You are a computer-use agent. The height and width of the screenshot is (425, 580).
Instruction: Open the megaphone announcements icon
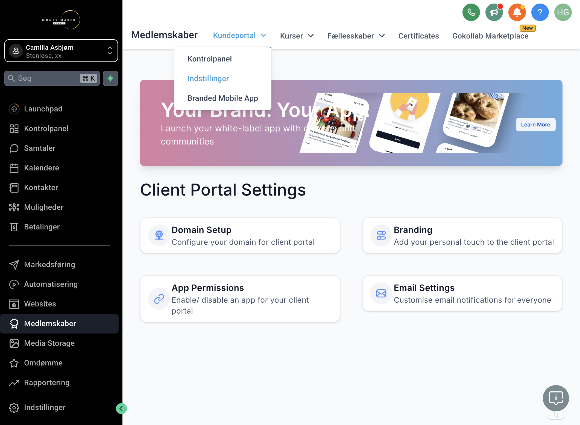pos(494,12)
